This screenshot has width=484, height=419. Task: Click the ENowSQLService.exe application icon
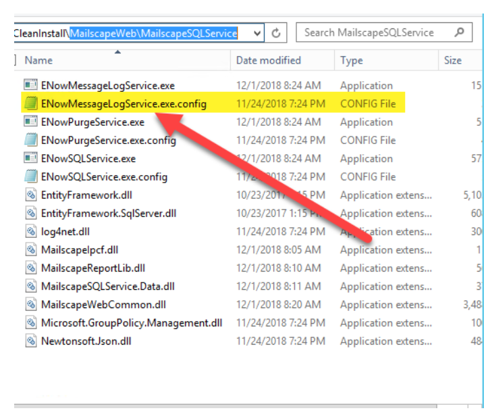click(x=30, y=158)
